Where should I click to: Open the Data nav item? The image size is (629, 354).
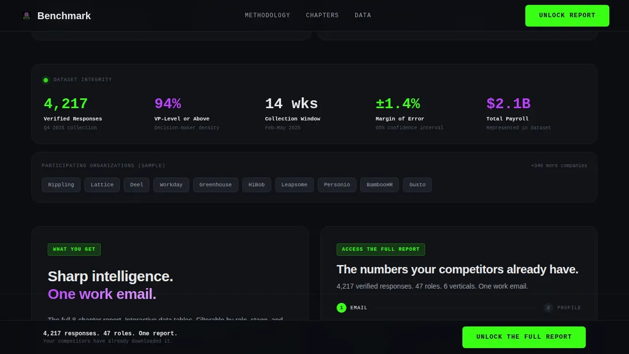(x=363, y=15)
